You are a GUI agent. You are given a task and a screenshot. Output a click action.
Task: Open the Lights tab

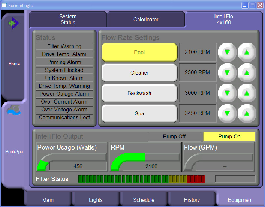coord(96,200)
